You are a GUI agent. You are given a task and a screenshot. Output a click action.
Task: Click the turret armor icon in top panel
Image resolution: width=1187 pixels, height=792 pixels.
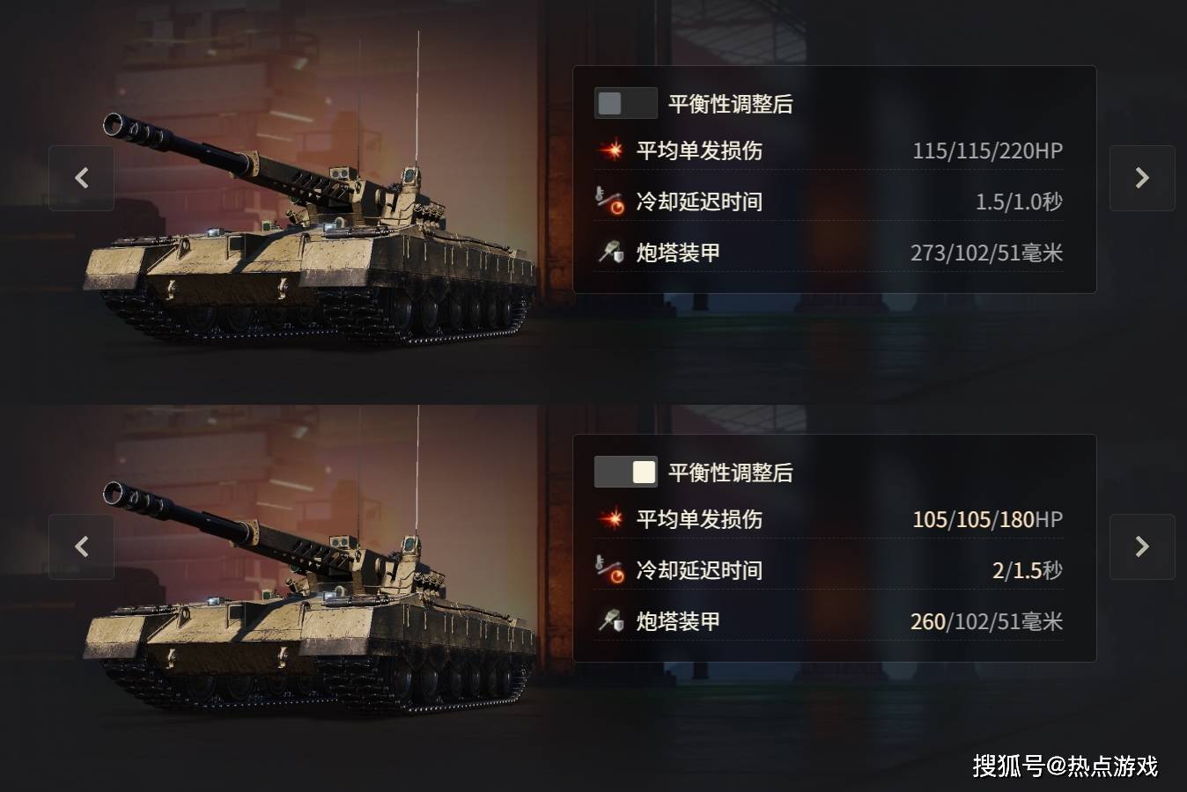610,252
